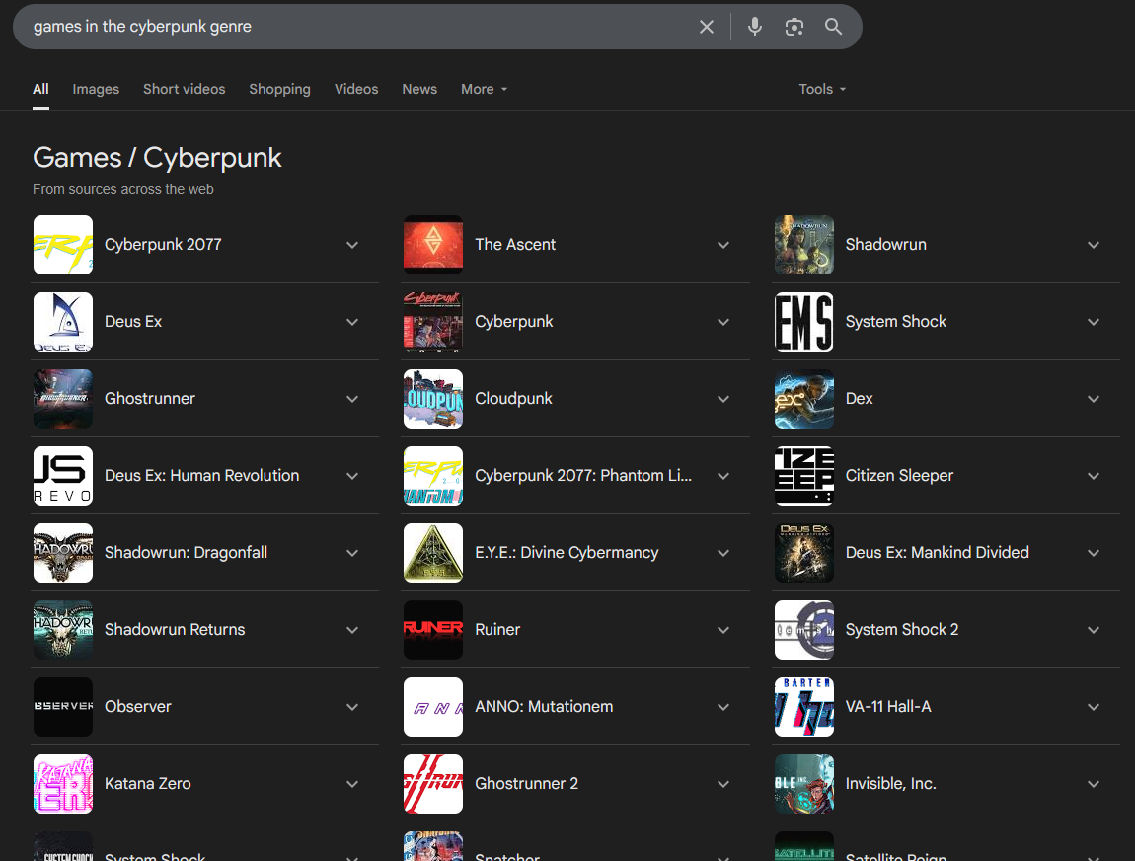Clear the search box text
Screen dimensions: 1135x861
coord(707,27)
